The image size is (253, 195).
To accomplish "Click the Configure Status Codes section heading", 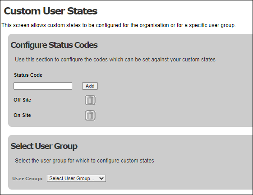I will (x=54, y=45).
